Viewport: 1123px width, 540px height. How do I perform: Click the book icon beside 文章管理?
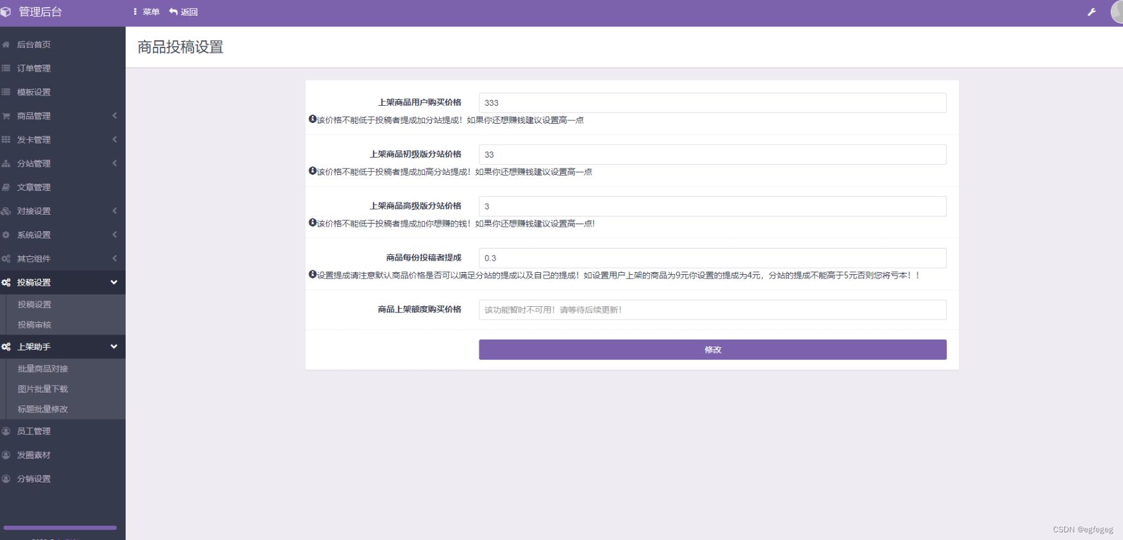pos(6,187)
